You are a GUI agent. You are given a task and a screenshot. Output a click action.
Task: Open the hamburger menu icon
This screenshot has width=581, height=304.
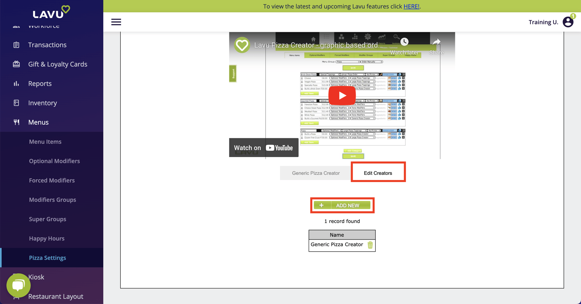coord(116,22)
